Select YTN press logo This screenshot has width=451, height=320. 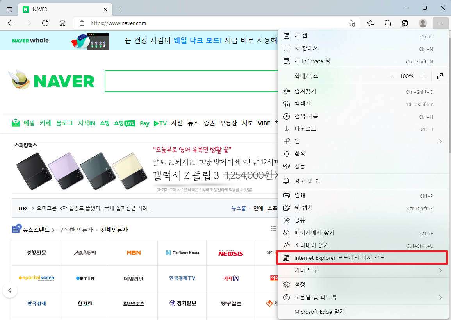[85, 278]
